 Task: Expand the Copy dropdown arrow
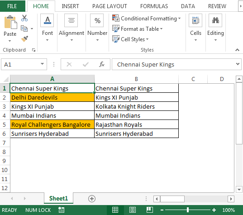point(32,29)
